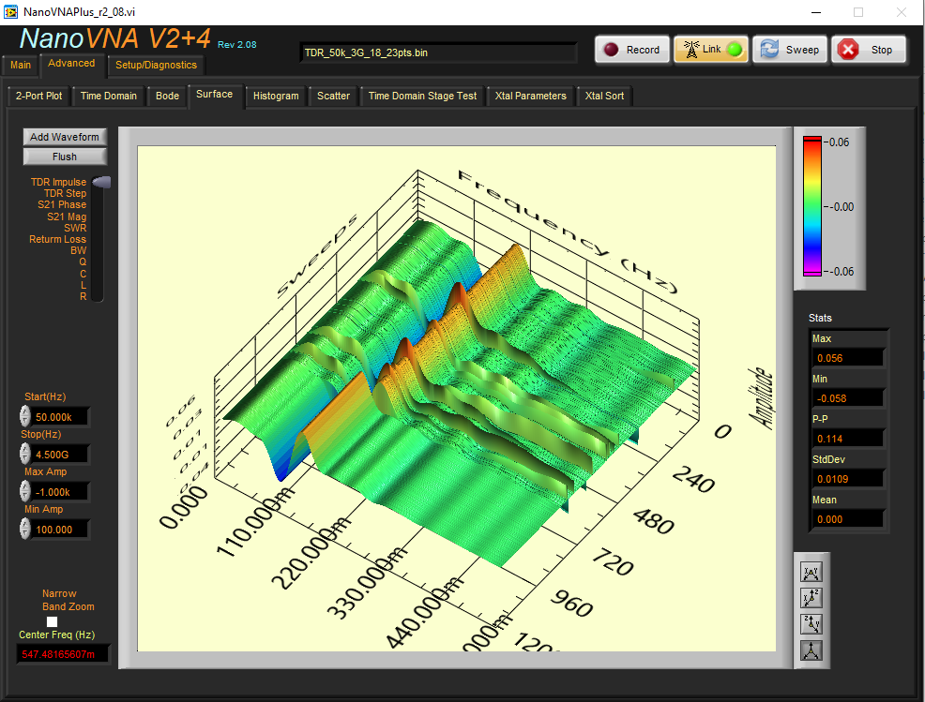The height and width of the screenshot is (702, 925).
Task: Show the Scatter tab
Action: [333, 97]
